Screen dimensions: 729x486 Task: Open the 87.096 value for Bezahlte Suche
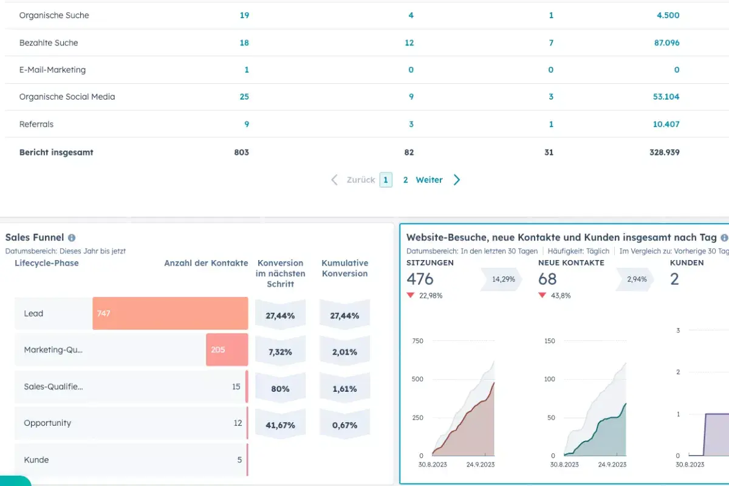(666, 43)
